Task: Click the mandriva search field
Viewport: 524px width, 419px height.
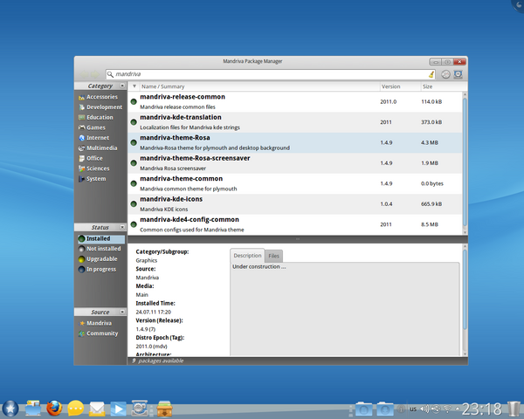Action: coord(262,75)
